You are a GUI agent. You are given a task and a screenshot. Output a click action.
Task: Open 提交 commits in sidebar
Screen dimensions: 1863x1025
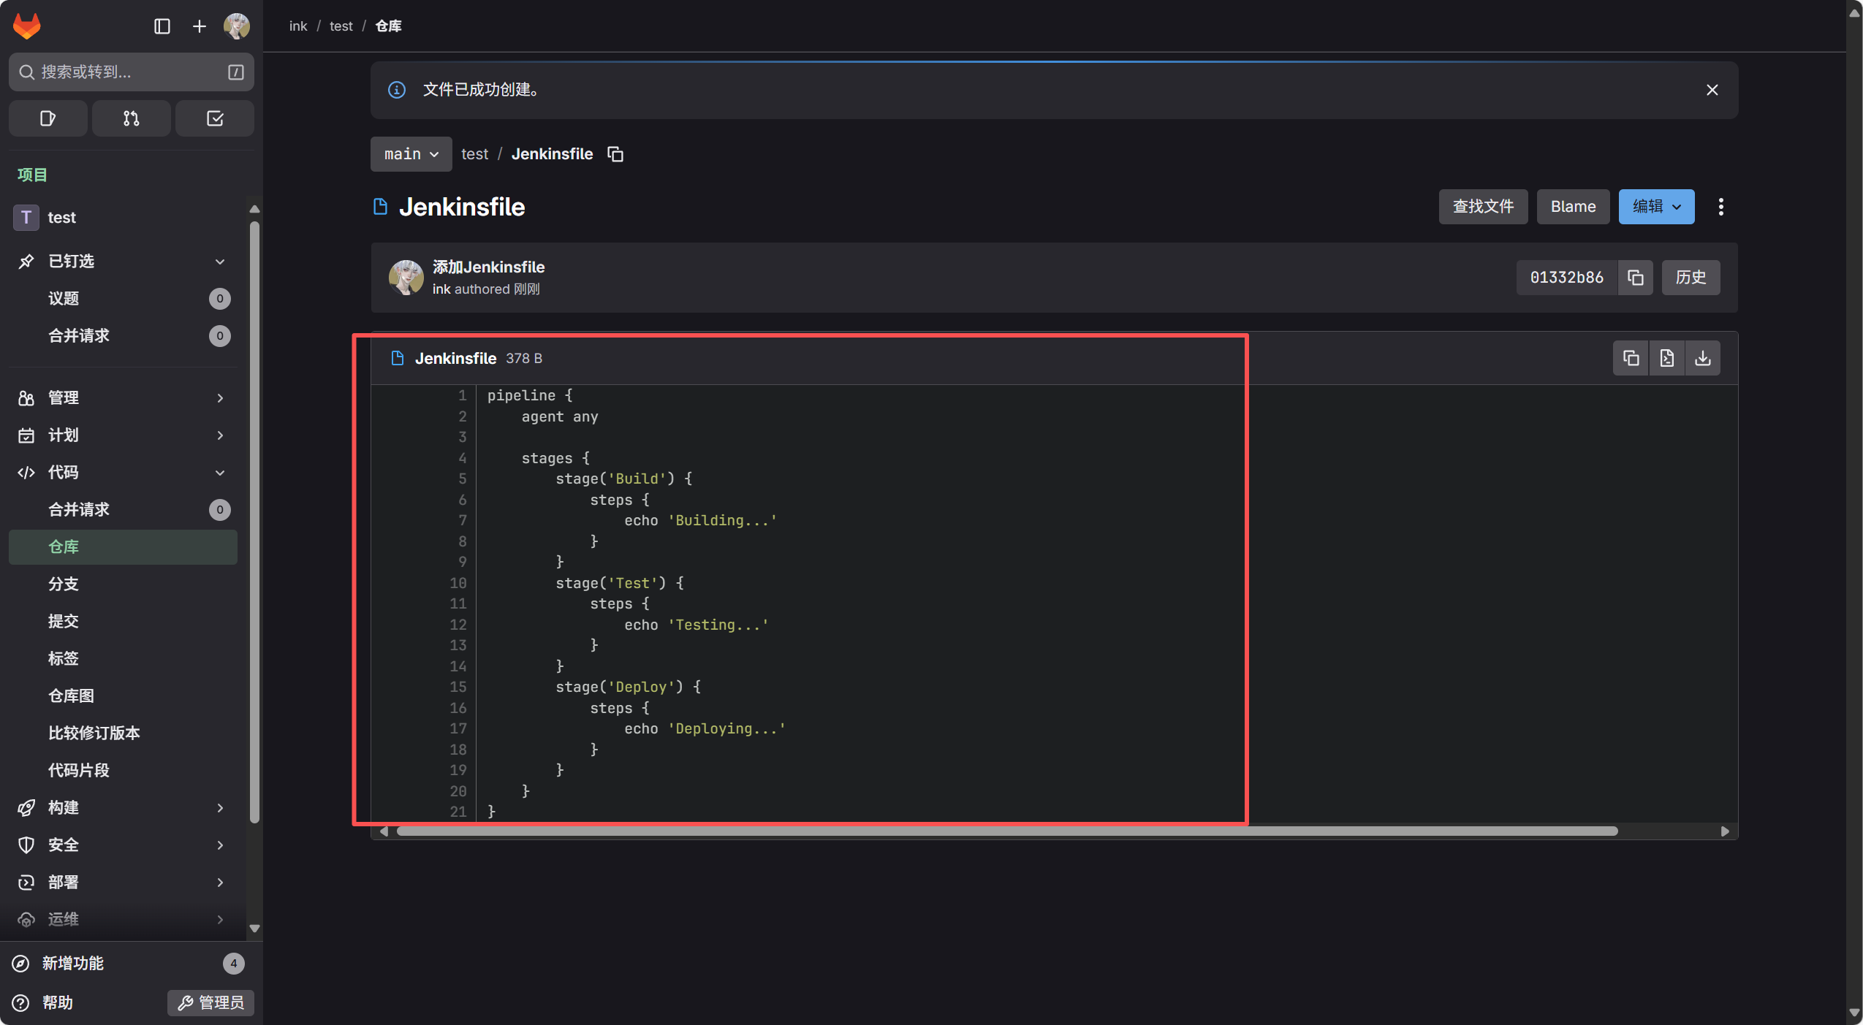pyautogui.click(x=64, y=621)
